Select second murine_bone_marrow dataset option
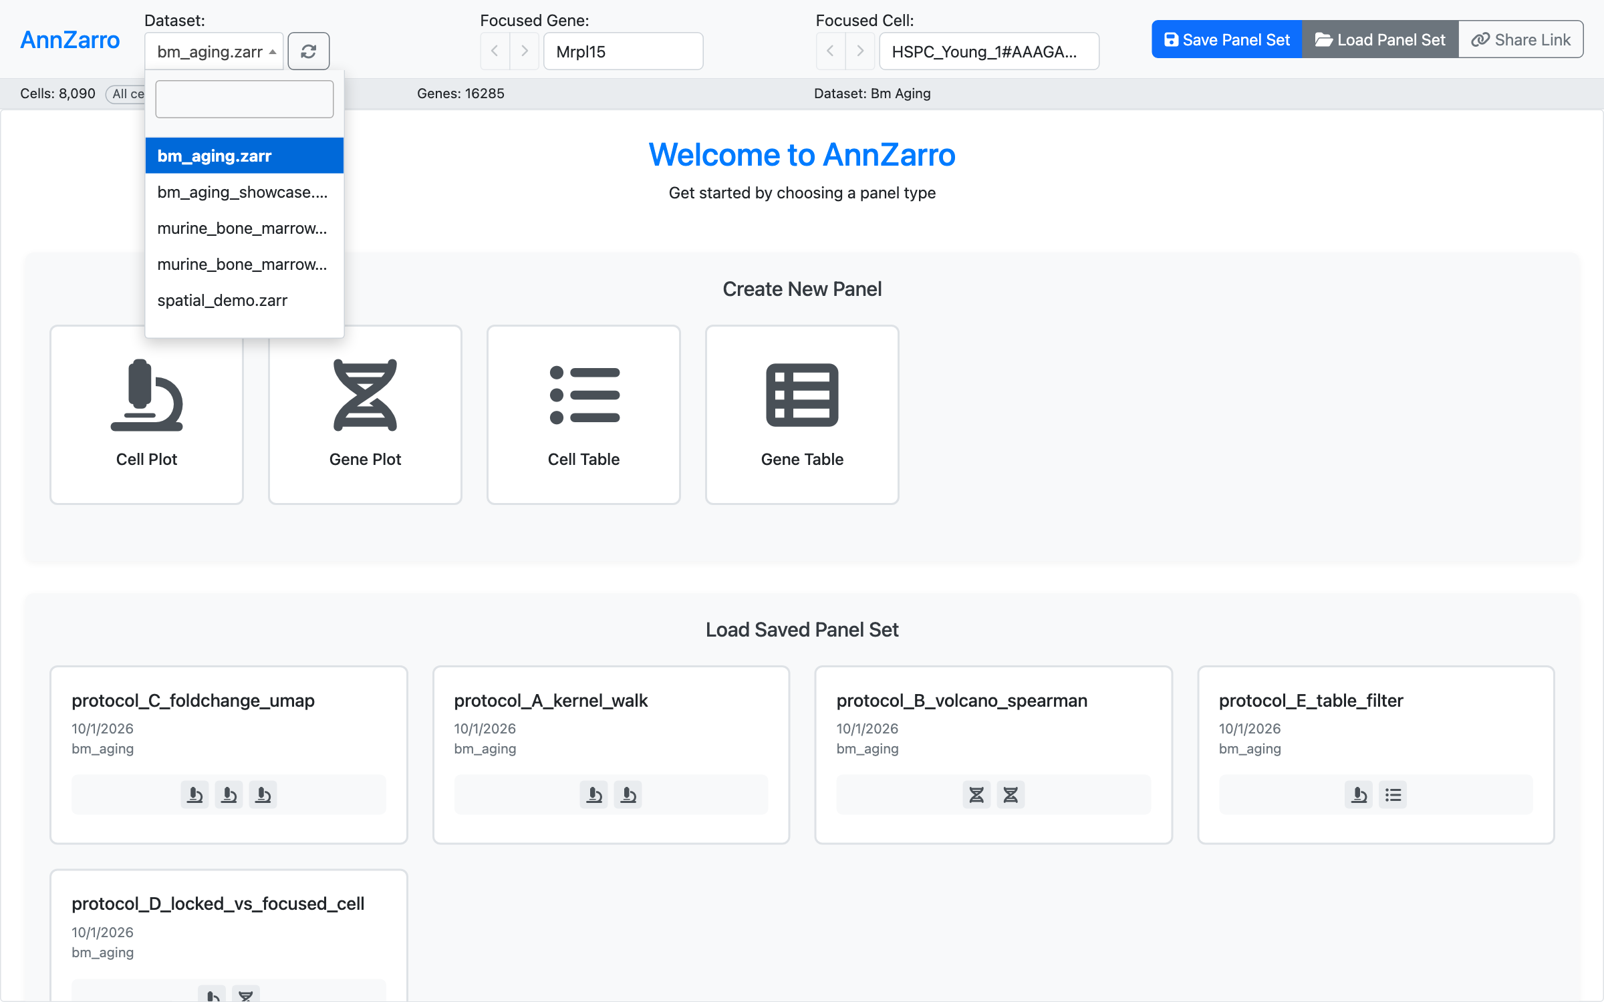 pos(245,265)
